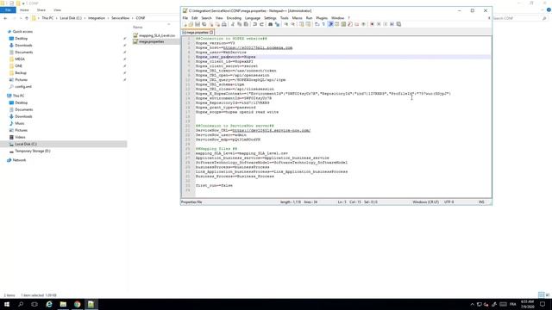
Task: Click the Notepad++ icon in the taskbar
Action: point(91,304)
